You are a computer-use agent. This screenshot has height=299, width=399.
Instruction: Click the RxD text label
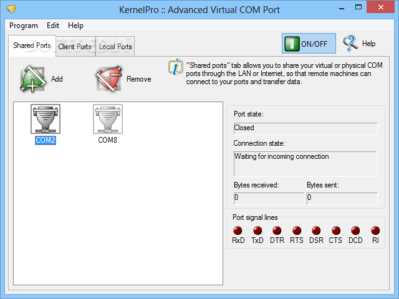(238, 240)
